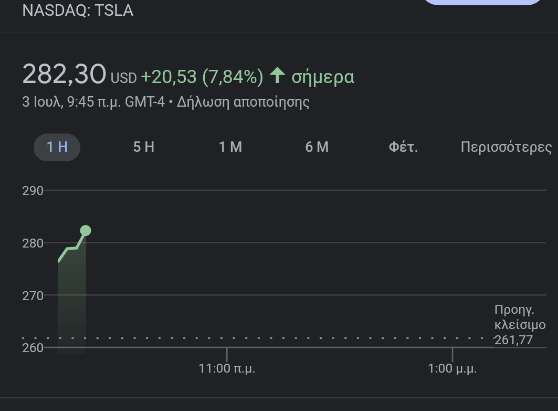Viewport: 558px width, 411px height.
Task: Click the 290 price axis label
Action: (33, 191)
